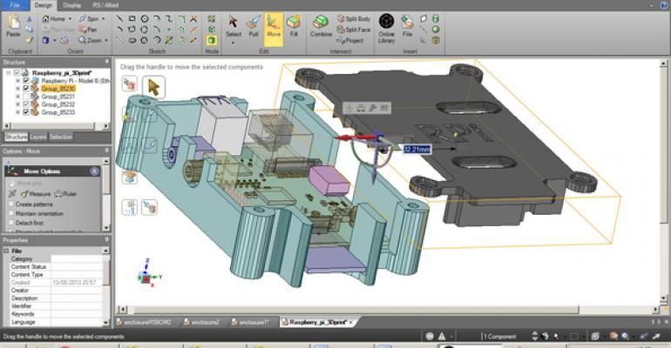
Task: Open the Select tool dropdown arrow
Action: tap(234, 42)
